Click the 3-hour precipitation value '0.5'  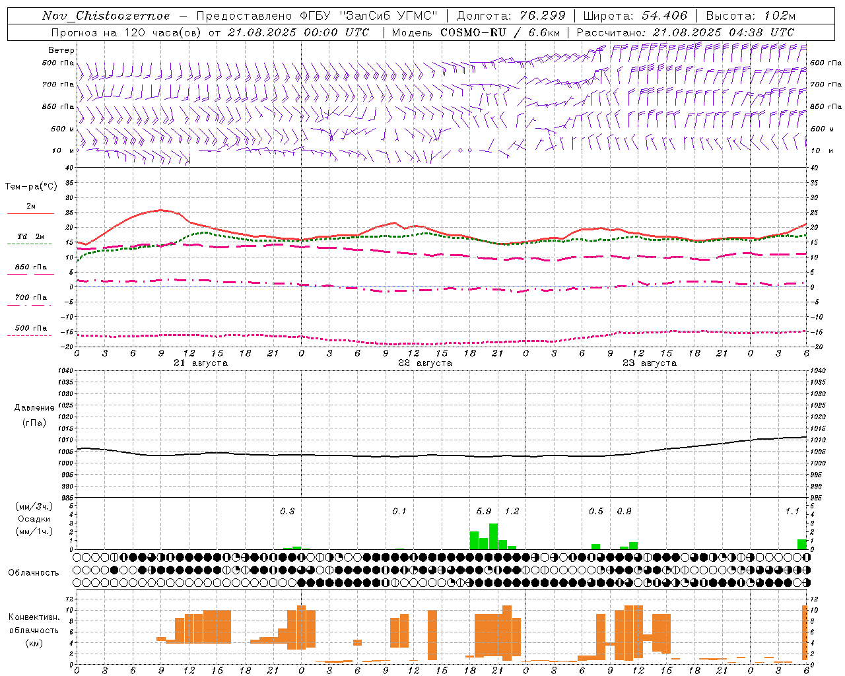596,512
